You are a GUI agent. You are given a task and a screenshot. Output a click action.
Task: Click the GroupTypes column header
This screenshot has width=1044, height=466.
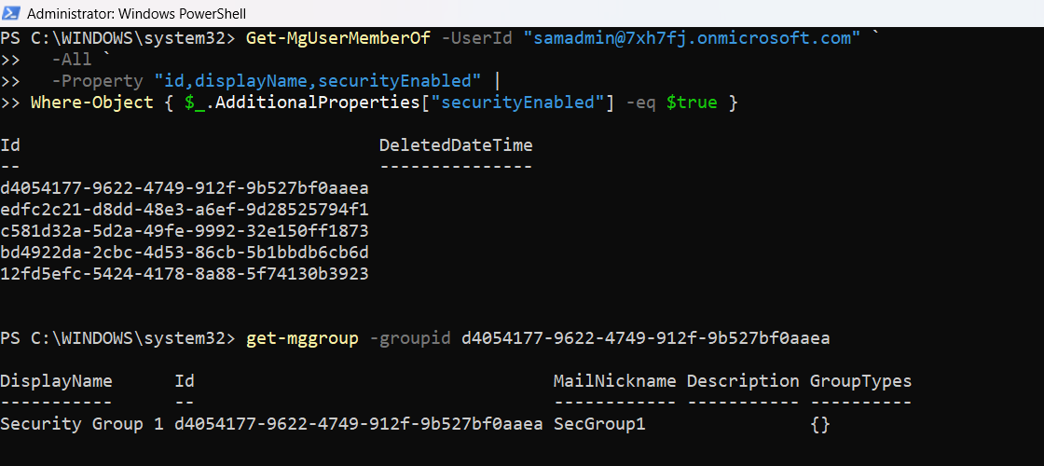(860, 381)
